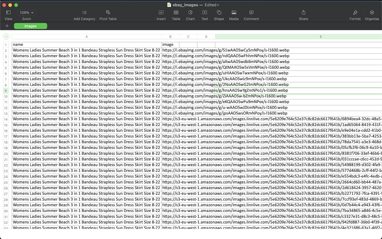Screen dimensions: 382x239
Task: Add a new Table
Action: [176, 13]
